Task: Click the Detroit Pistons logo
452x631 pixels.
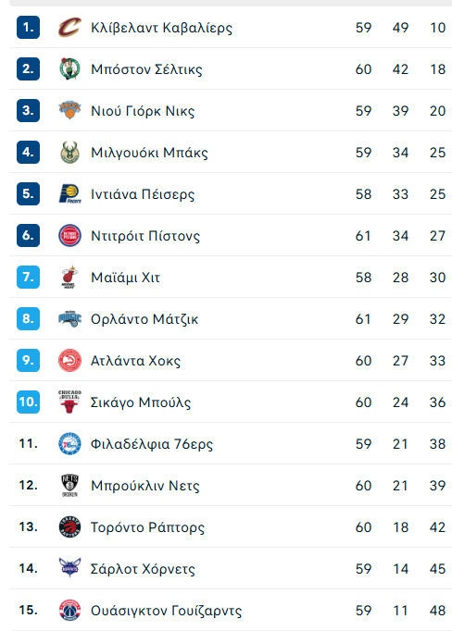Action: [x=69, y=235]
